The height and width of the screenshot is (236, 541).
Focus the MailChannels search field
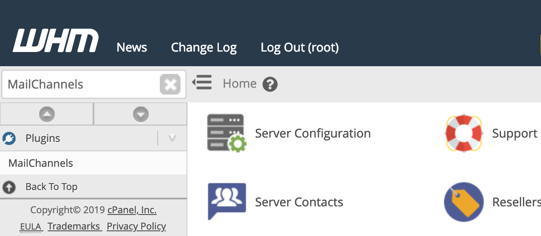(x=82, y=84)
